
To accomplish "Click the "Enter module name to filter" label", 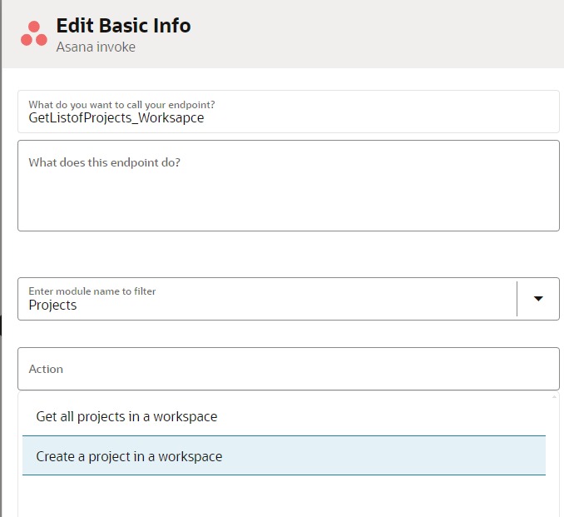I will [x=92, y=291].
